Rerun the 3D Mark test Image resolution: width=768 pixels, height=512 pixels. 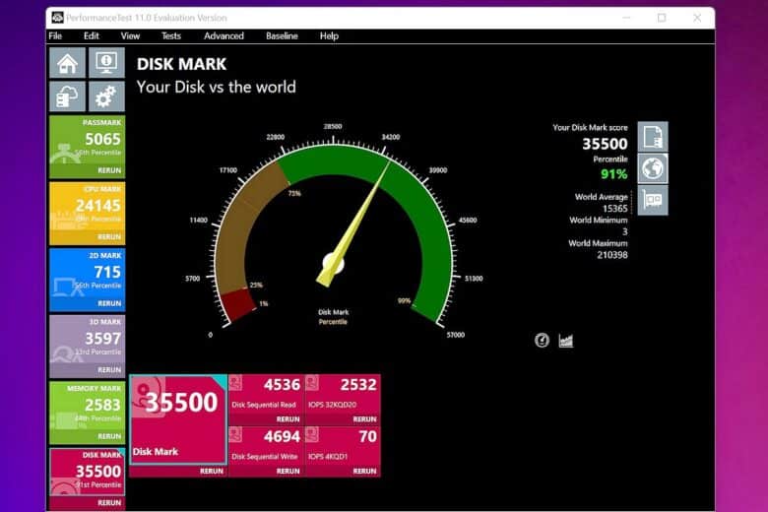pos(109,370)
